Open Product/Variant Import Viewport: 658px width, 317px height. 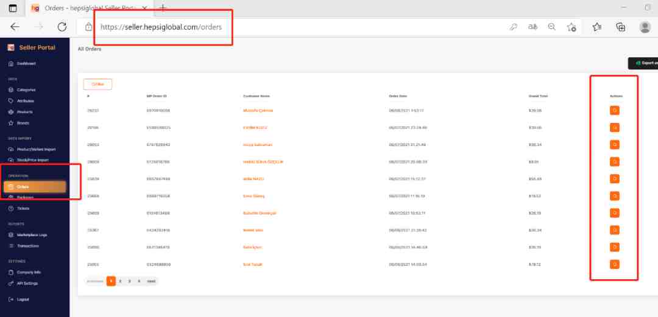pyautogui.click(x=32, y=149)
